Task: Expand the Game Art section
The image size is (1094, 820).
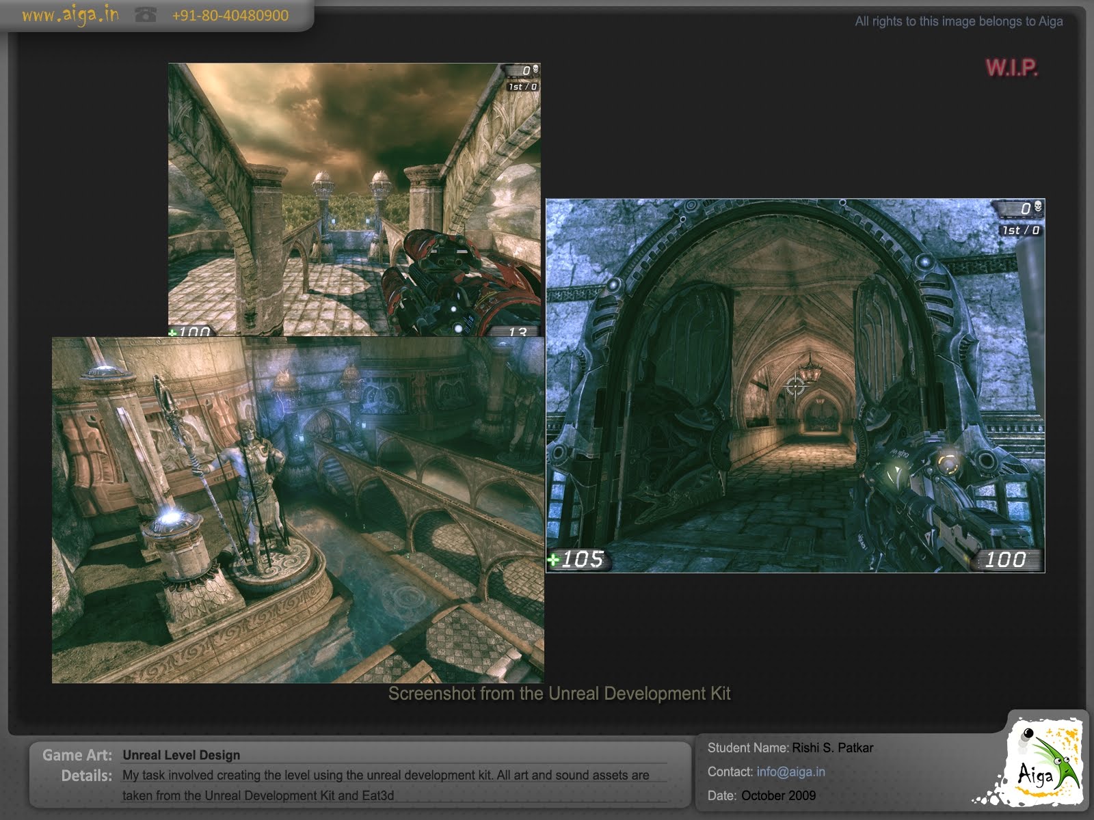Action: tap(181, 755)
